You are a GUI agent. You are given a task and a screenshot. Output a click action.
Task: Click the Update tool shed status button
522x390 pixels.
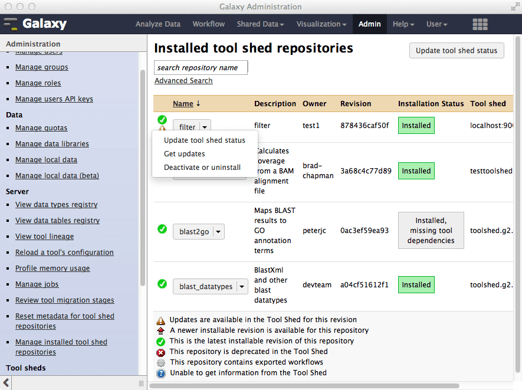(x=457, y=51)
